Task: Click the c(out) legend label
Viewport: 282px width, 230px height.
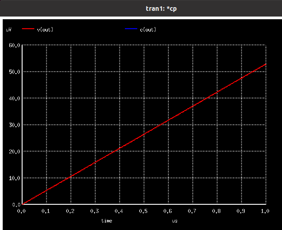Action: point(148,30)
